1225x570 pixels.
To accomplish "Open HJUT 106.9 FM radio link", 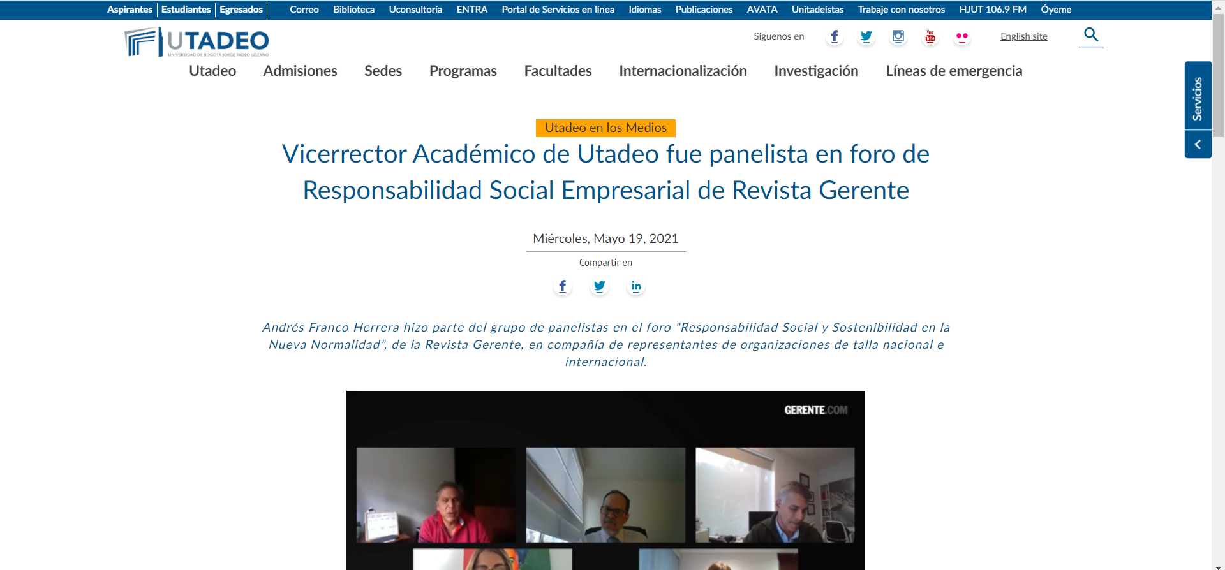I will point(993,10).
